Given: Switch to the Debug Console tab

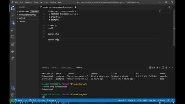Looking at the screenshot, I should point(66,68).
